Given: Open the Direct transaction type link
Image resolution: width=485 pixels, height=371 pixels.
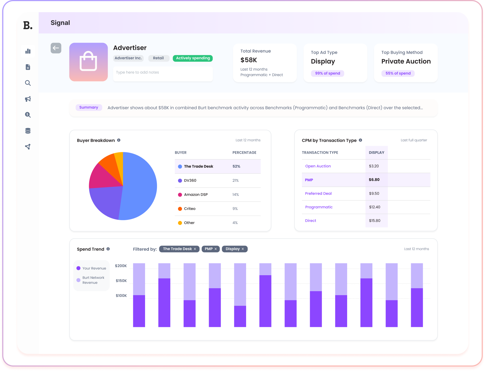Looking at the screenshot, I should (311, 221).
